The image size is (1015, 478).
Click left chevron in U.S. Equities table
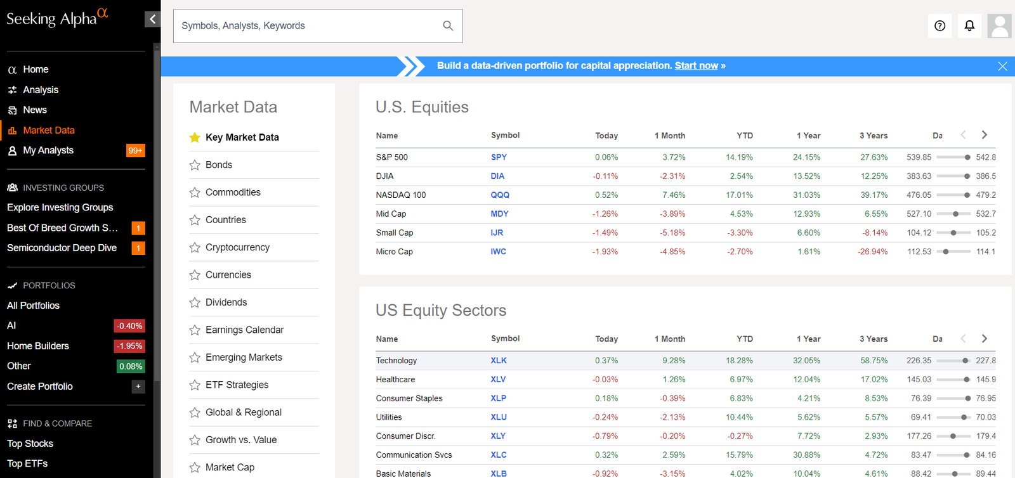[964, 135]
